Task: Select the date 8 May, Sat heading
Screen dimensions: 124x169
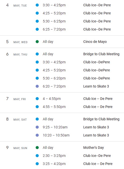Action: (x=16, y=119)
